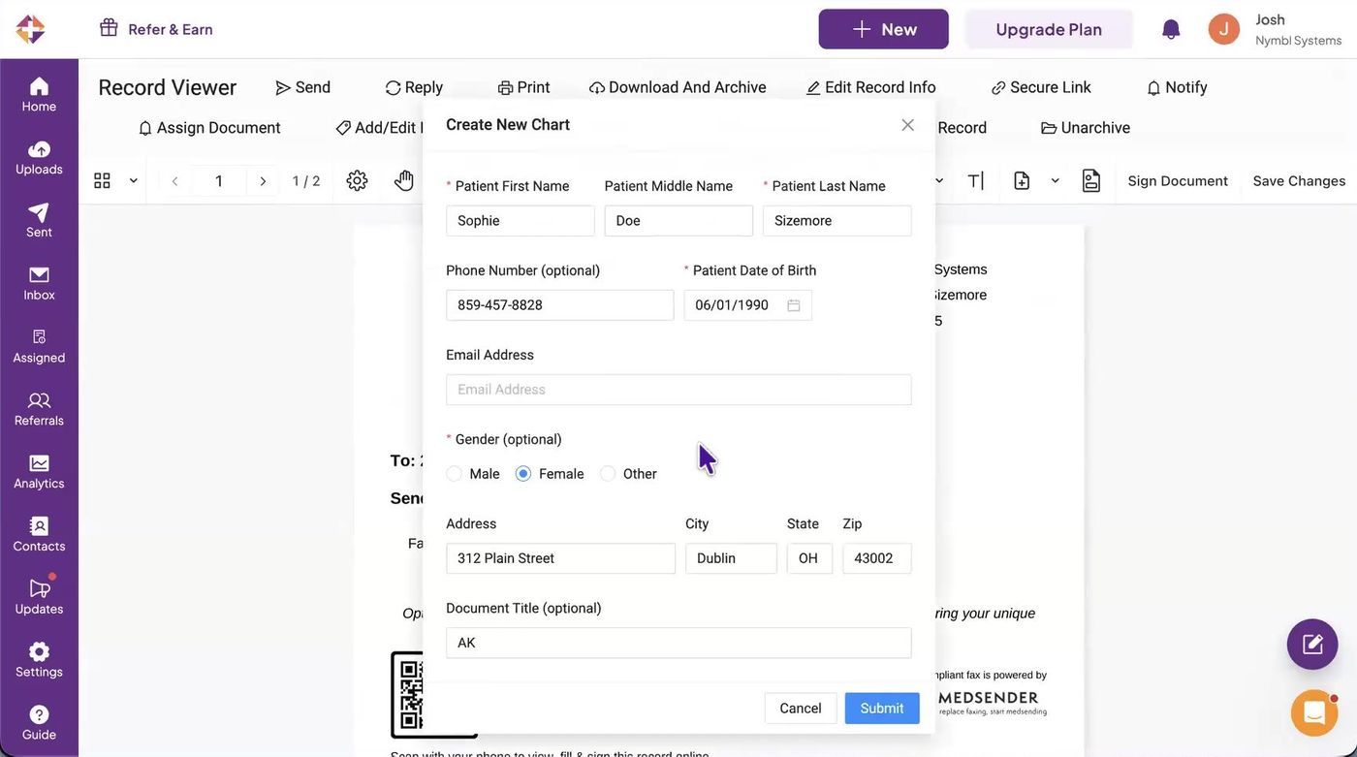Open the Inbox in sidebar
Image resolution: width=1357 pixels, height=757 pixels.
point(39,283)
